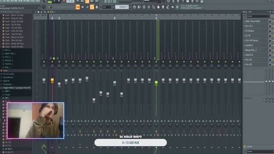Open the mixer preset (none) dropdown above the slots
This screenshot has width=274, height=154.
(x=258, y=16)
